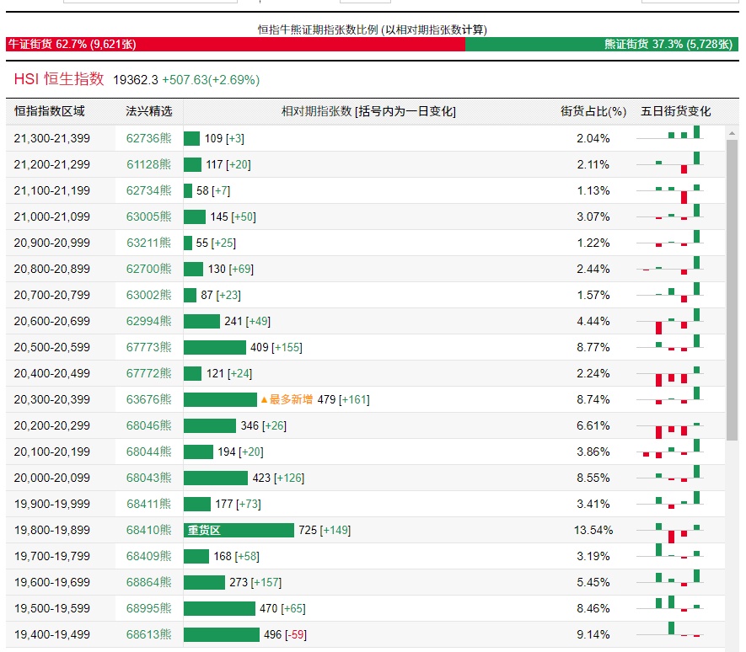Click the 法兴精选 column header
746x652 pixels.
148,111
